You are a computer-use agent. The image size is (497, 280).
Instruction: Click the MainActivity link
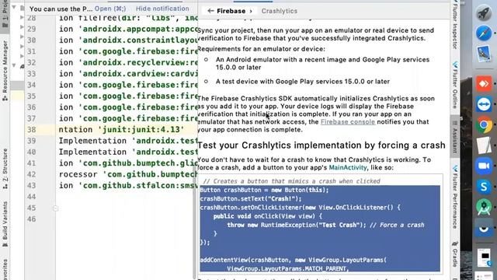coord(348,168)
